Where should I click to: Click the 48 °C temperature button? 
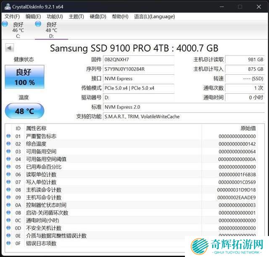click(24, 111)
